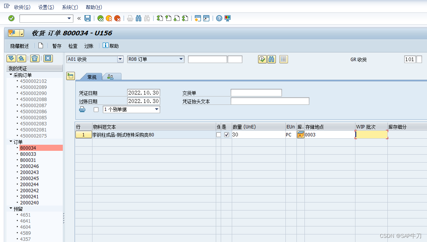Screen dimensions: 427x242
Task: Collapse the 采购订单 tree node
Action: tap(11, 74)
